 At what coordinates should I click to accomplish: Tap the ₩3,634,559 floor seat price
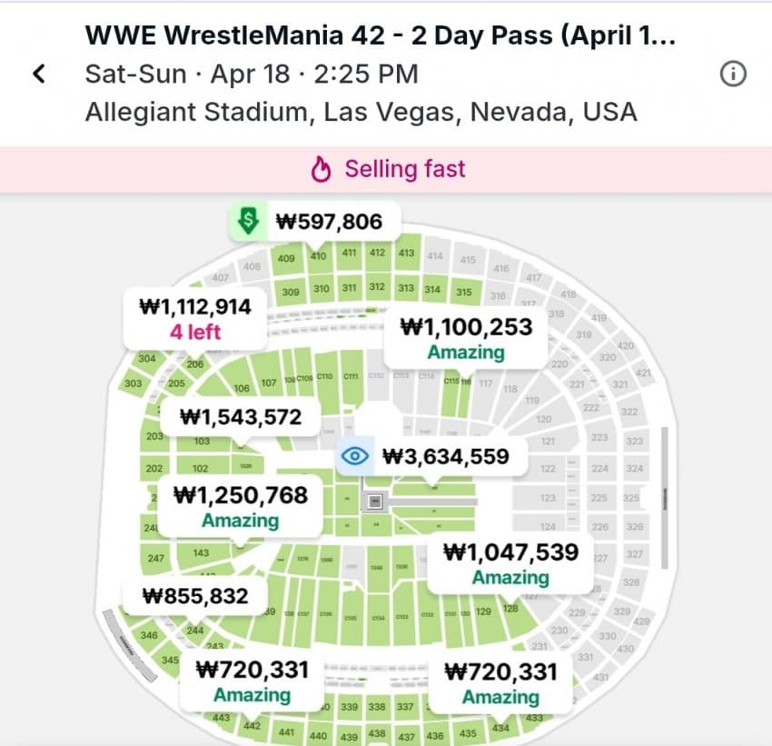point(445,456)
